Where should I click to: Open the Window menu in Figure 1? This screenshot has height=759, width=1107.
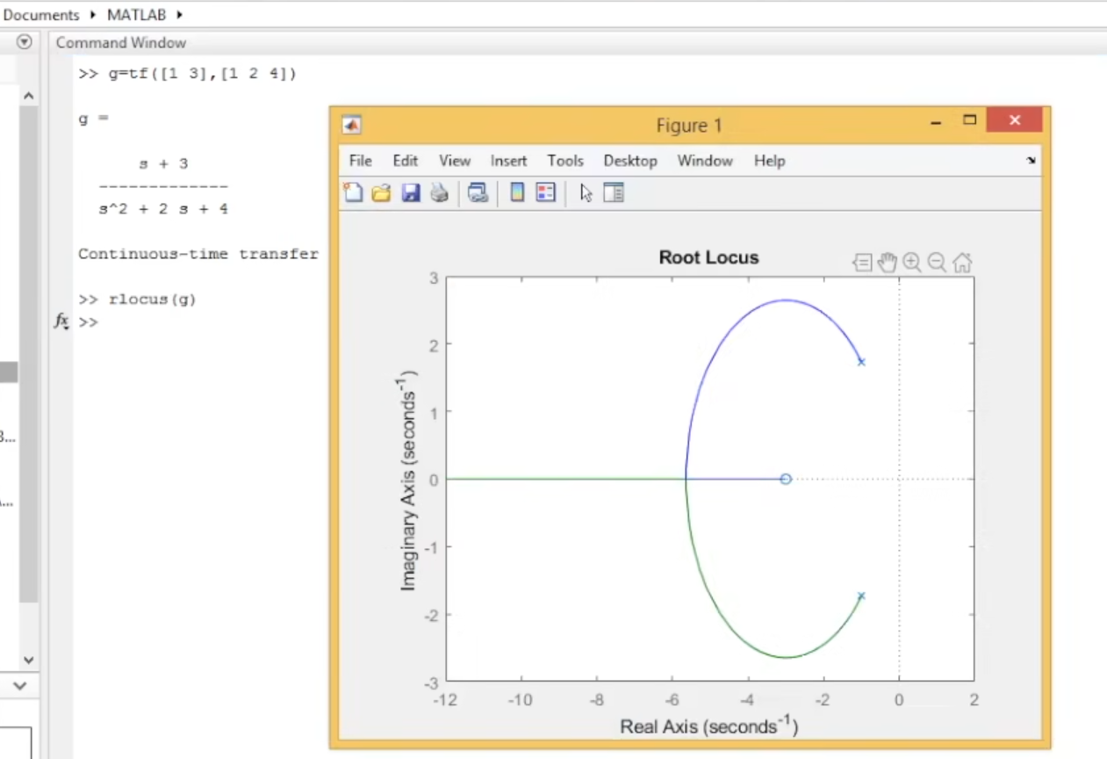(705, 161)
